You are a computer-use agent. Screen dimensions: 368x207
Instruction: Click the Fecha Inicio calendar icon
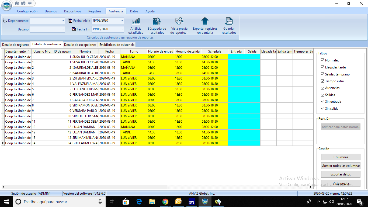point(70,20)
